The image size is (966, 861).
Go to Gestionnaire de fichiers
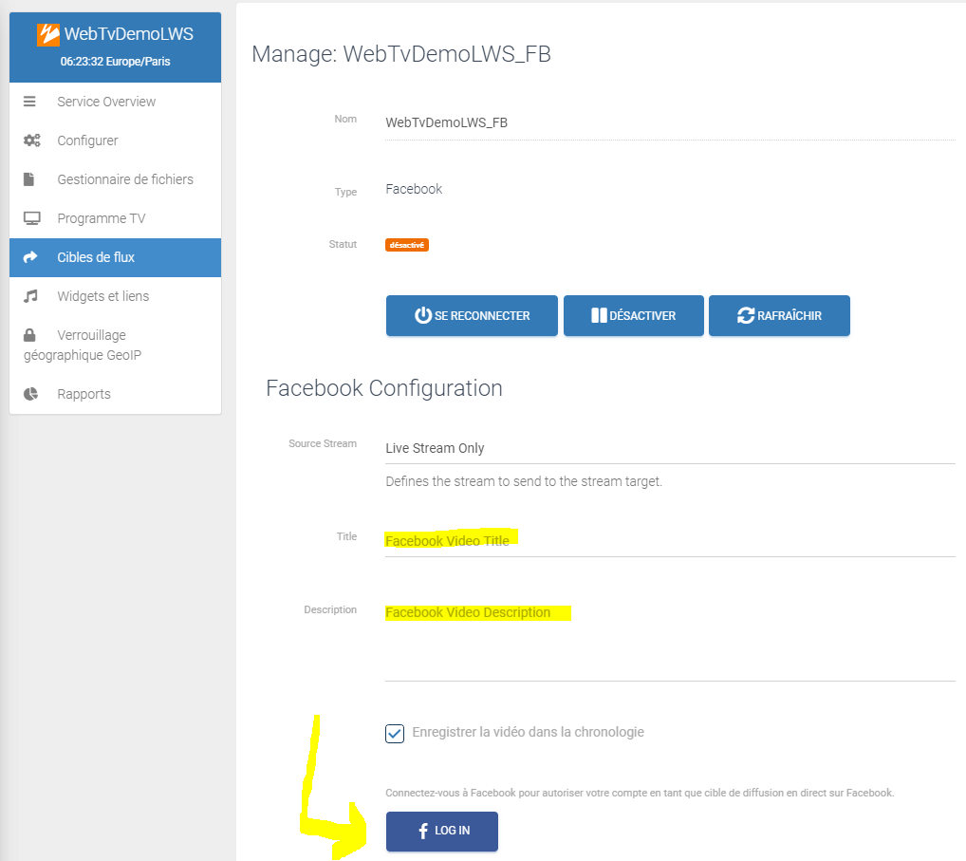115,179
